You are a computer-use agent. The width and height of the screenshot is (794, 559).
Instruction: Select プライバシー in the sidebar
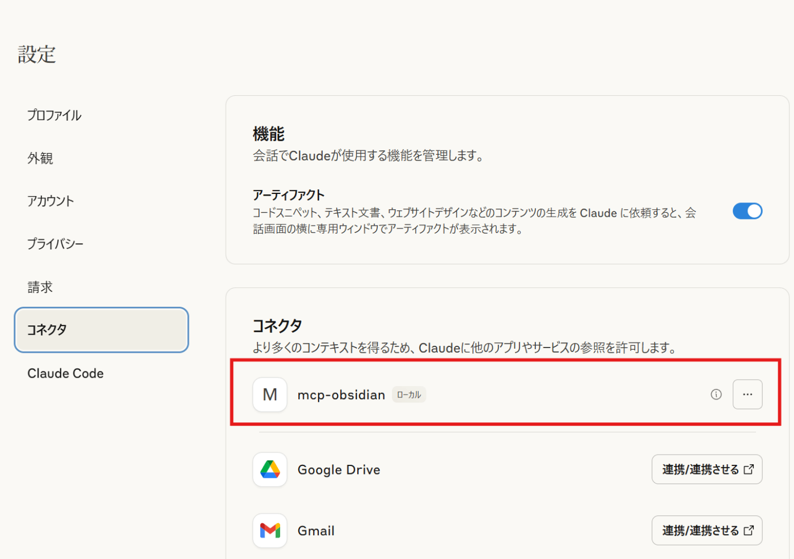click(55, 244)
